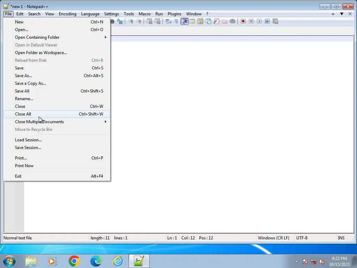Toggle synchronize vertical scrolling icon
This screenshot has height=268, width=357.
pyautogui.click(x=150, y=21)
